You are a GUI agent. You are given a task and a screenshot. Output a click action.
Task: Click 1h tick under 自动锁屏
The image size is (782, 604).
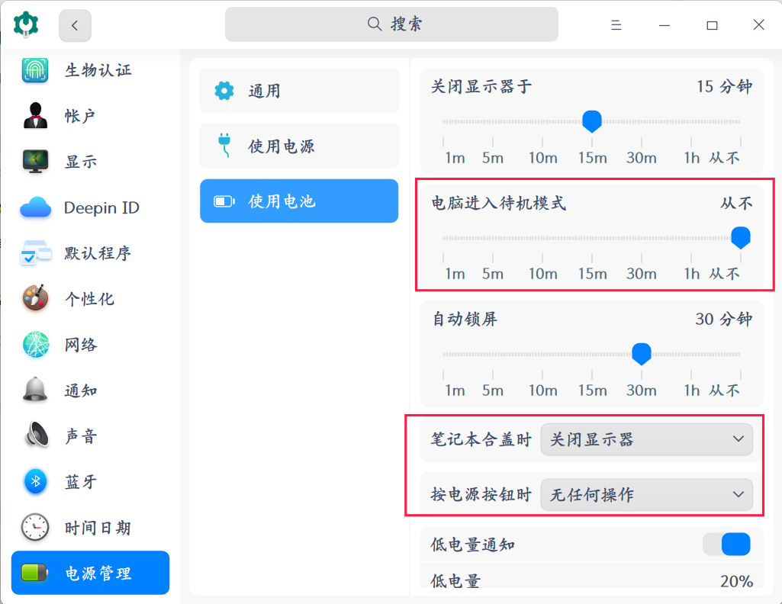691,390
